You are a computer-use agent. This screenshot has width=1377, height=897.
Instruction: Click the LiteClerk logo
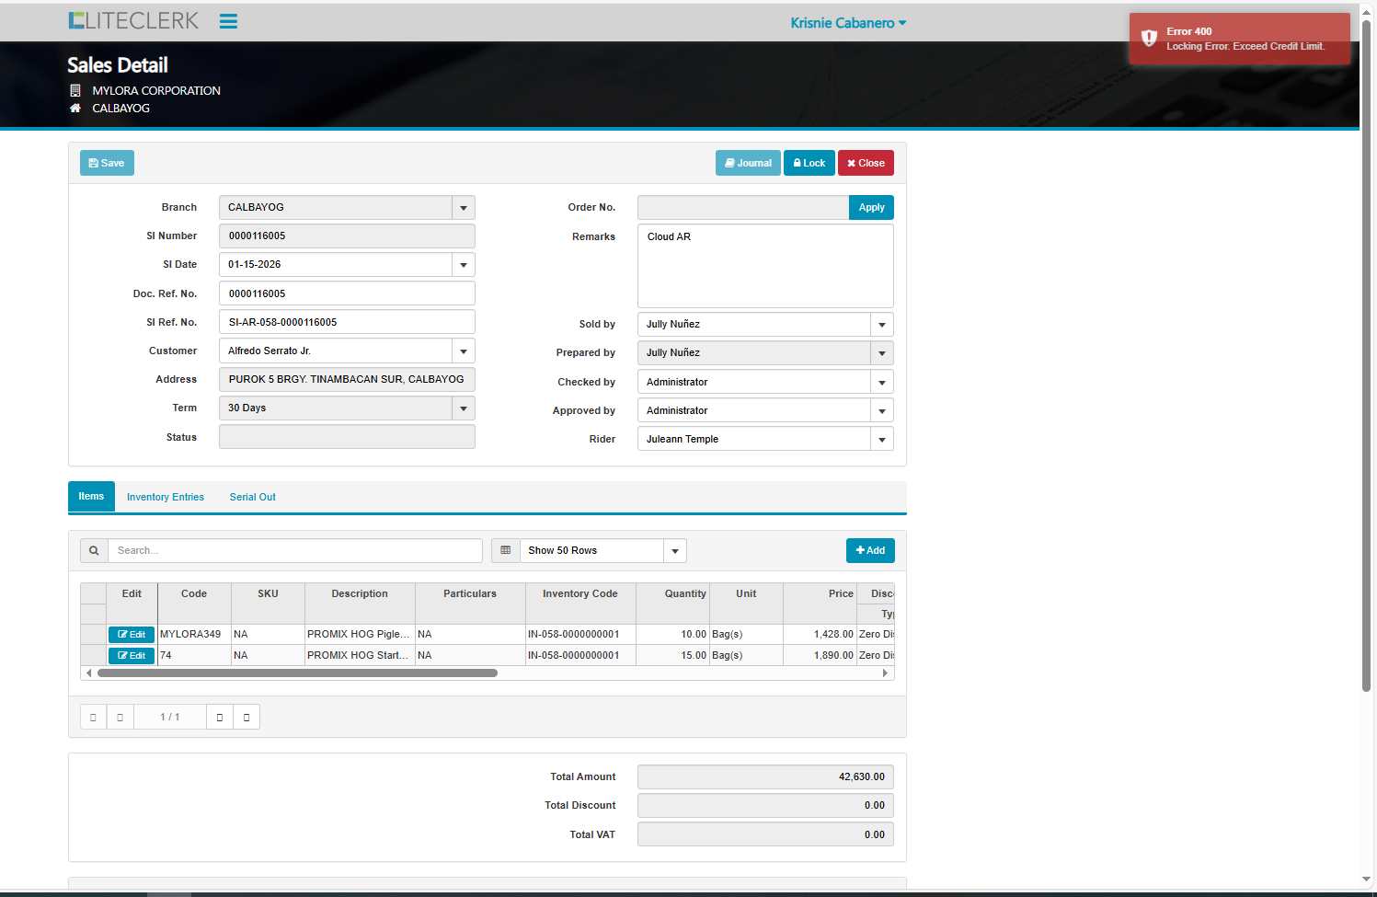133,21
